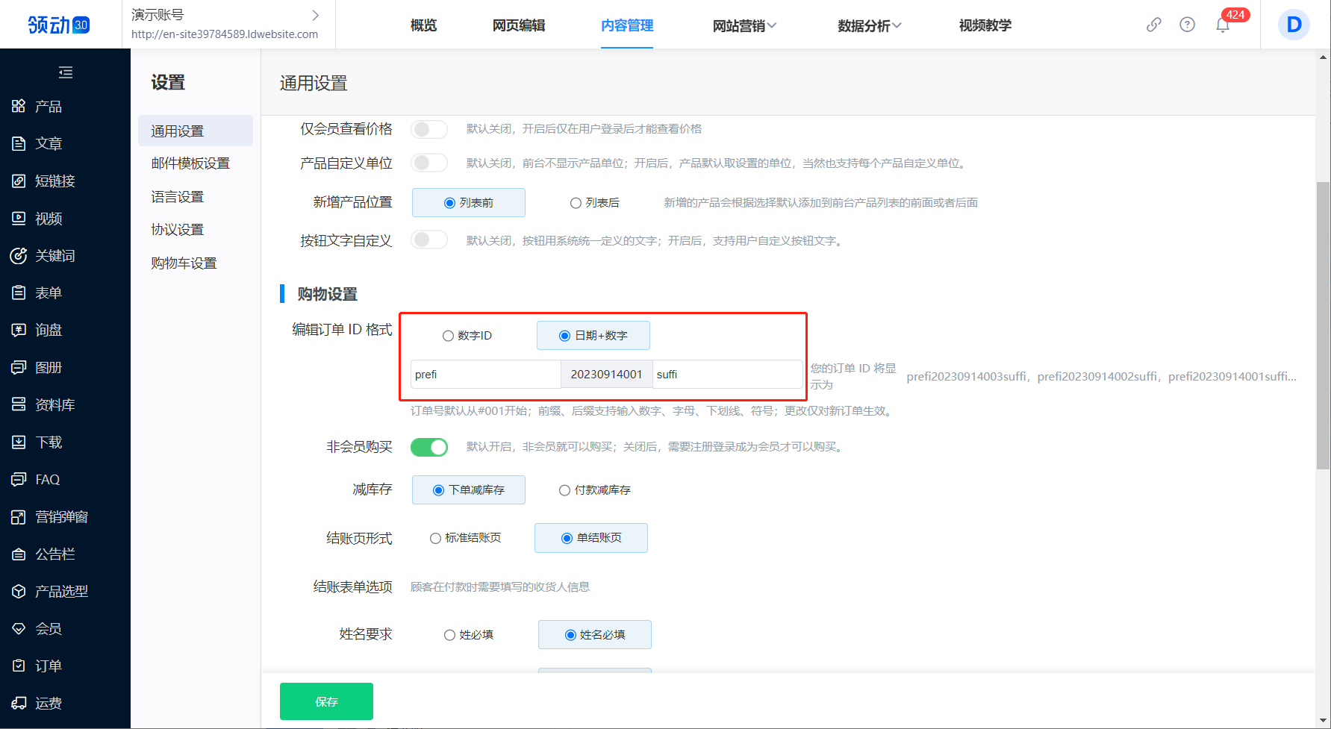Open 关键词 in the sidebar
The width and height of the screenshot is (1331, 729).
(54, 256)
